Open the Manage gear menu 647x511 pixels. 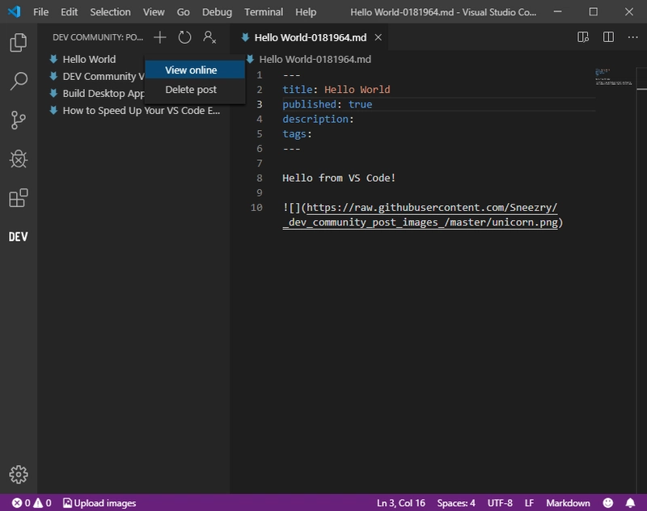point(18,475)
